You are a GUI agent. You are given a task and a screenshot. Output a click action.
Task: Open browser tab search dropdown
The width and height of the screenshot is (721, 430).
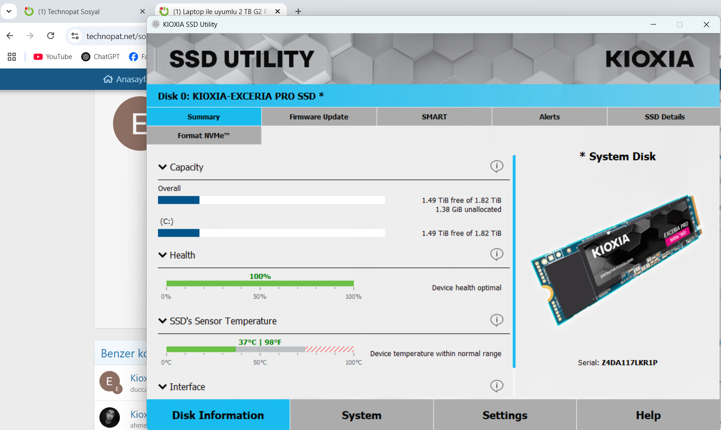[9, 11]
